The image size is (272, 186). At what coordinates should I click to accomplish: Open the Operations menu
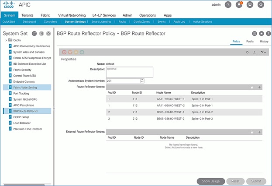pos(148,15)
